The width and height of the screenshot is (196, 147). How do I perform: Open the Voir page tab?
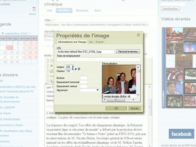pyautogui.click(x=49, y=11)
